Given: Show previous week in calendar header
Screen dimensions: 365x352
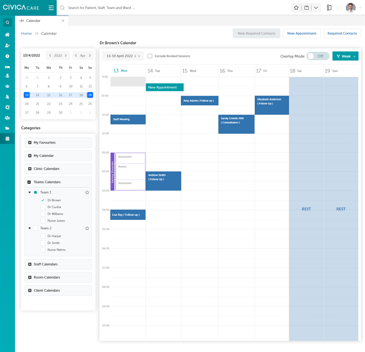Looking at the screenshot, I should [135, 56].
